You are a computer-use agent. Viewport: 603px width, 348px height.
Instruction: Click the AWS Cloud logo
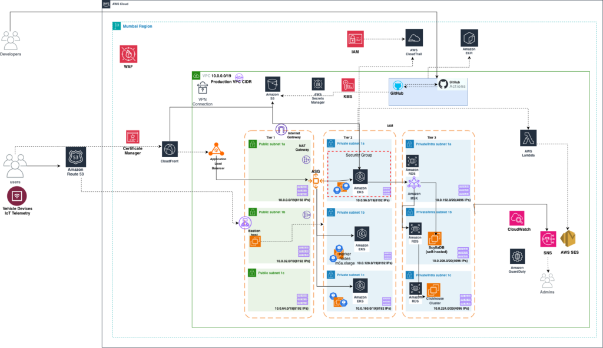point(106,4)
